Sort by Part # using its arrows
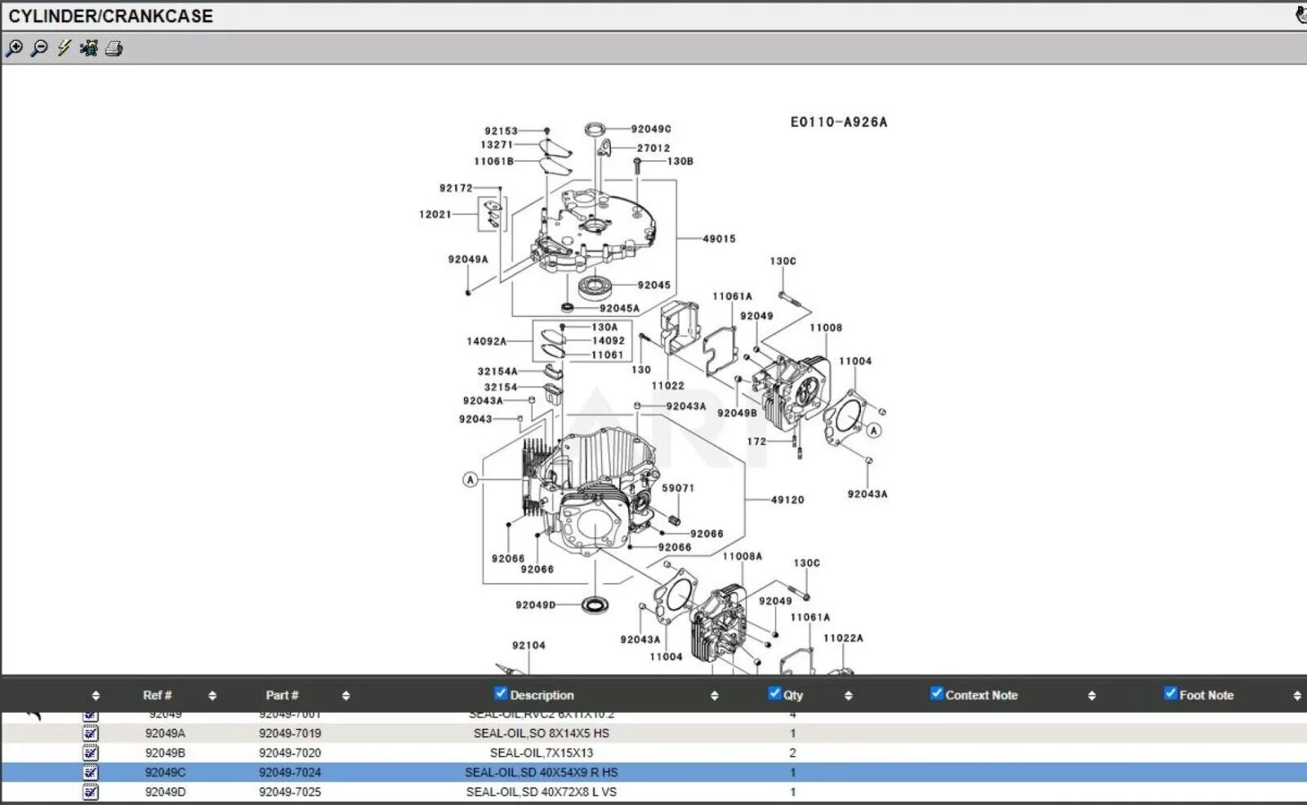The image size is (1307, 805). [346, 696]
